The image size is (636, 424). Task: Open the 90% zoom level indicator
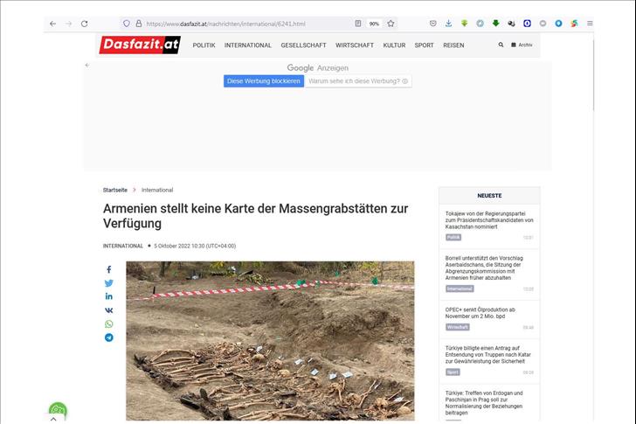(374, 24)
